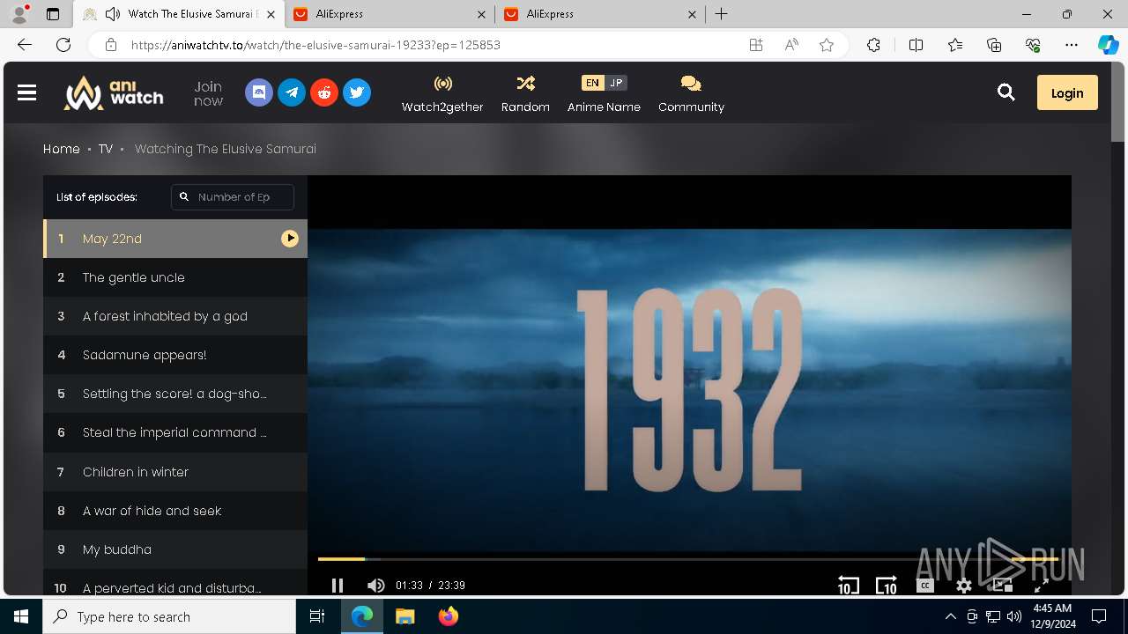
Task: Click the browser back arrow
Action: [25, 45]
